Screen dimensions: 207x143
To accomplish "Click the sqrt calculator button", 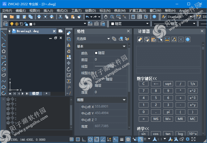I will click(x=168, y=84).
